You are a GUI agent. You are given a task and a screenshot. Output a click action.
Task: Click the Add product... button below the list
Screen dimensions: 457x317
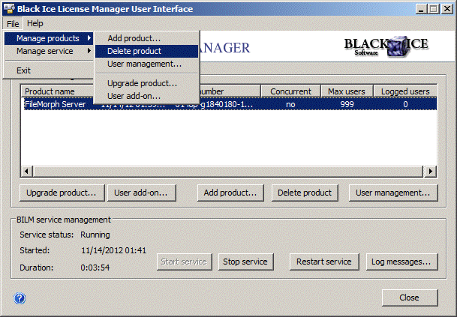230,193
